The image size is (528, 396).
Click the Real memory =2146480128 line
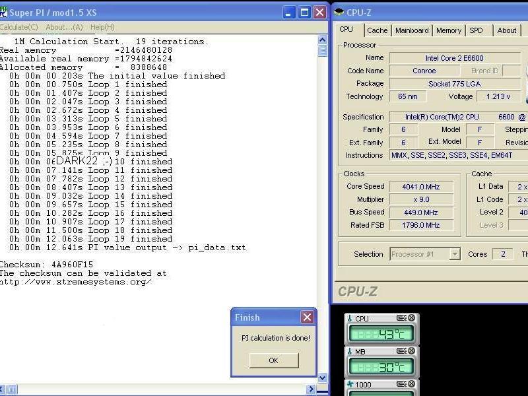click(x=86, y=50)
